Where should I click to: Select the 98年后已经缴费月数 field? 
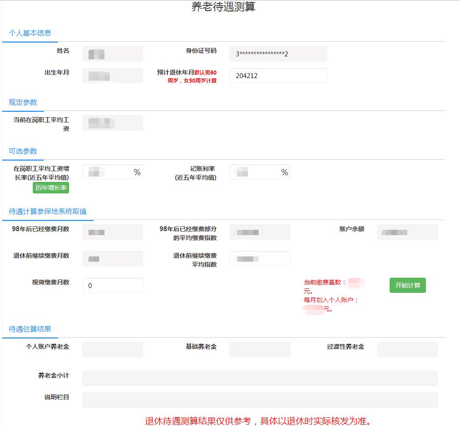(x=112, y=232)
